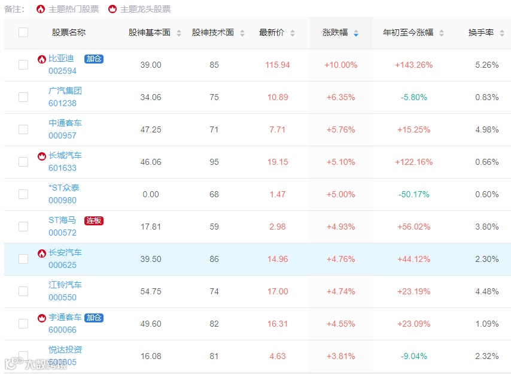Screen dimensions: 511x374
Task: Check the box for 广汽集团 row
Action: pos(23,97)
